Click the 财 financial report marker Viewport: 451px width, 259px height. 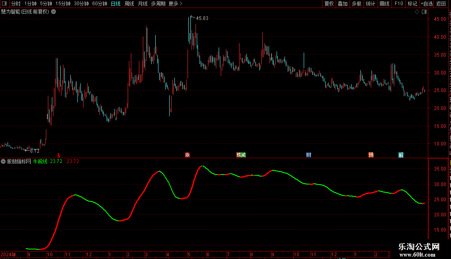click(309, 155)
